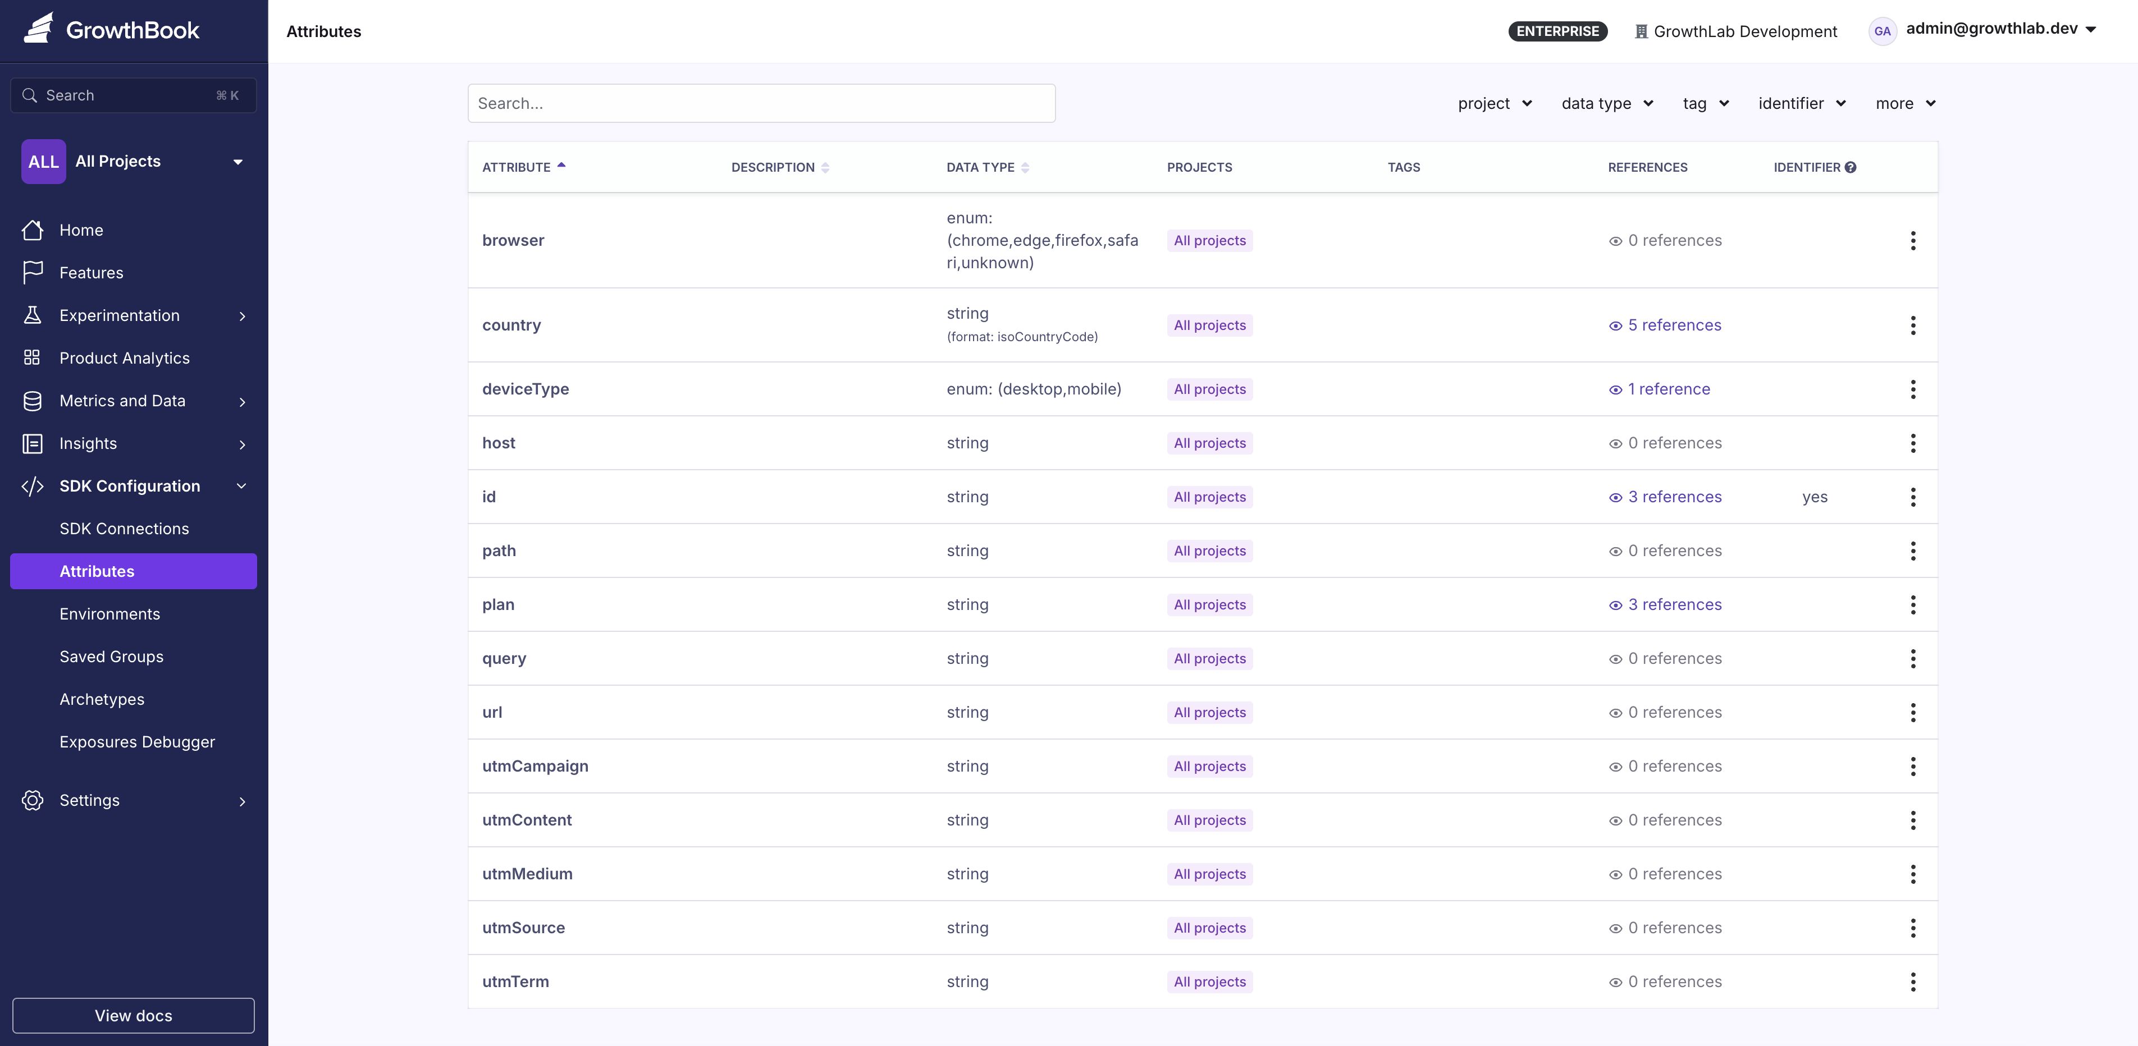2138x1046 pixels.
Task: Select the Home icon in the sidebar
Action: point(33,230)
